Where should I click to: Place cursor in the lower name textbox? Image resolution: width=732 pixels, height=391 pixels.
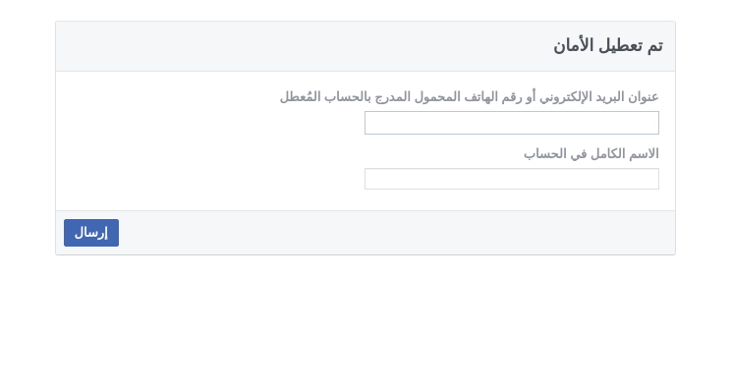point(512,179)
